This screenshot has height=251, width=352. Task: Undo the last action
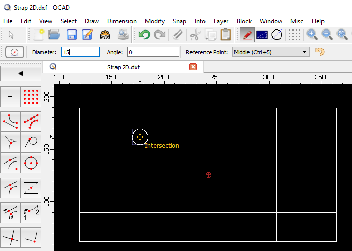pos(143,35)
